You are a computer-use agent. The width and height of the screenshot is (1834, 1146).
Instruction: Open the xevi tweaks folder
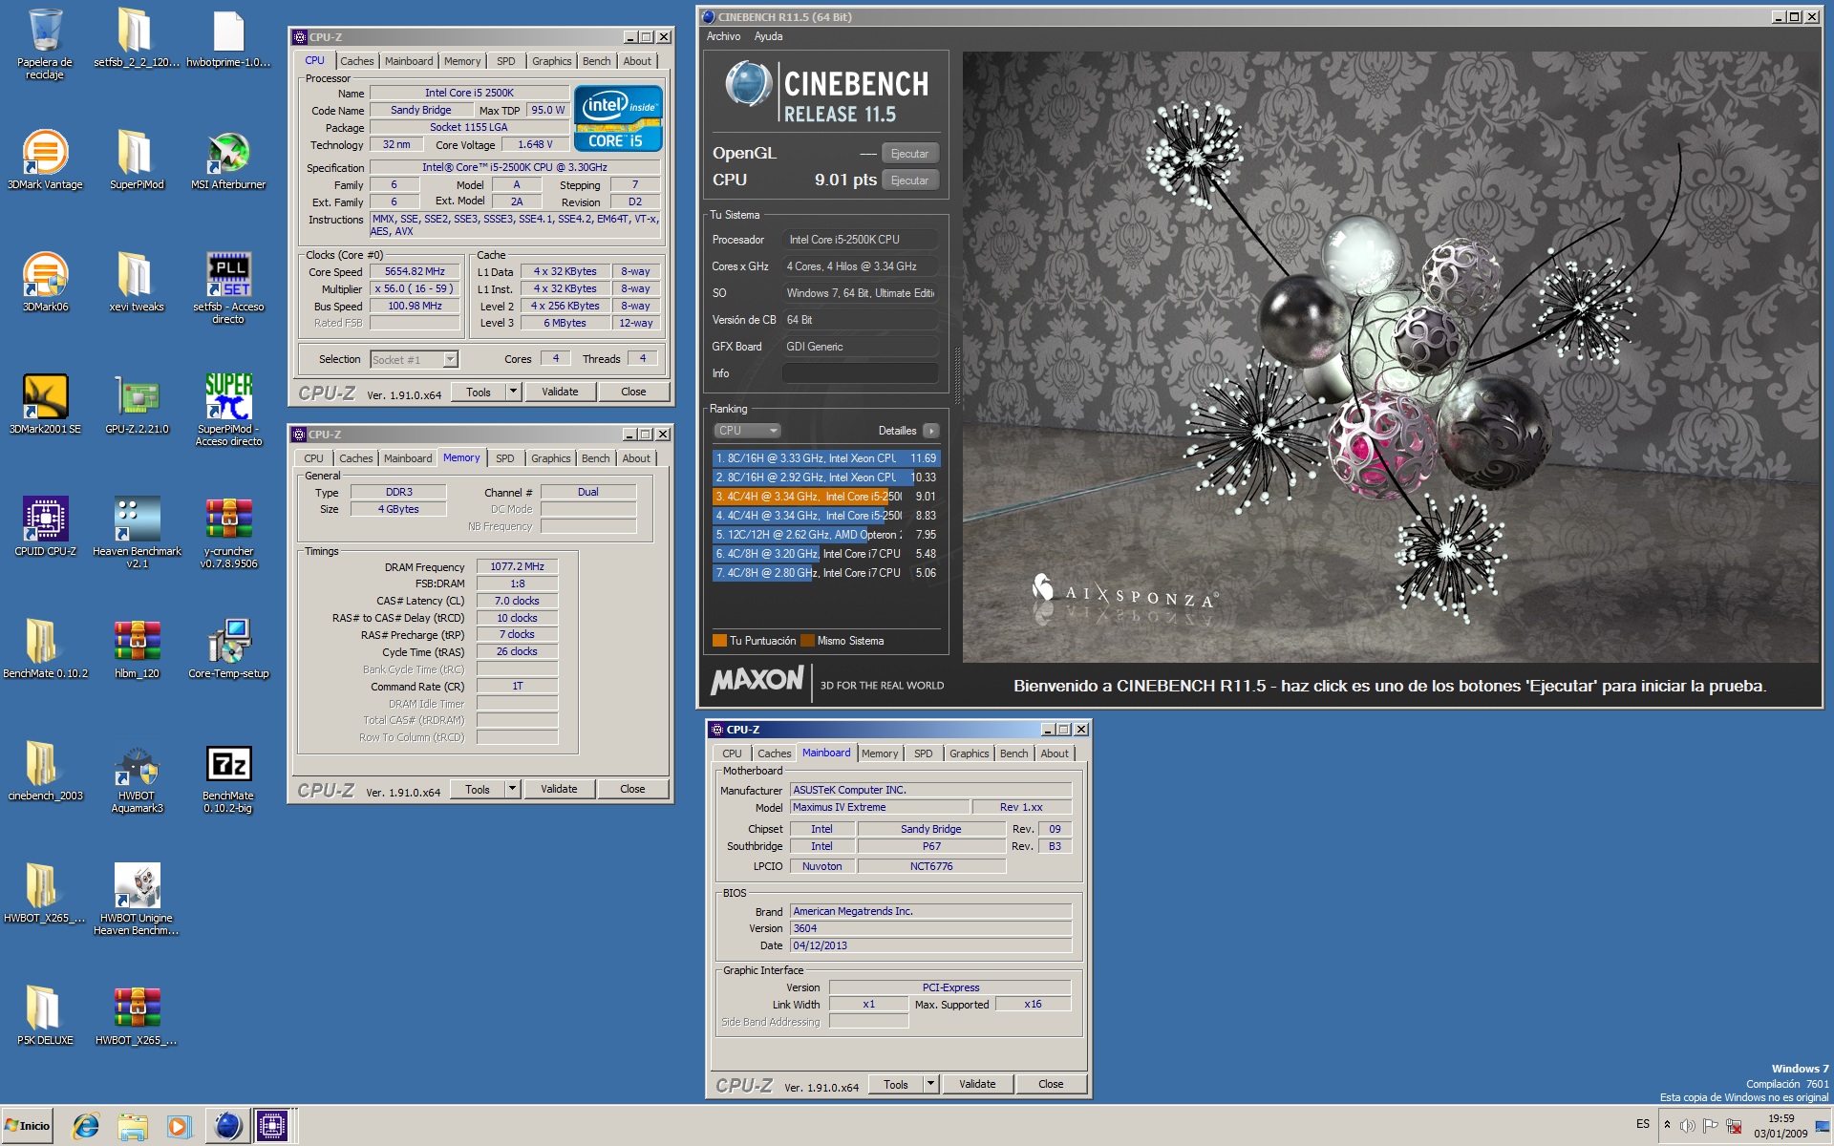click(137, 282)
